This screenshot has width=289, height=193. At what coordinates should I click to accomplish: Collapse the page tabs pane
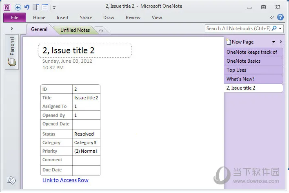point(280,42)
